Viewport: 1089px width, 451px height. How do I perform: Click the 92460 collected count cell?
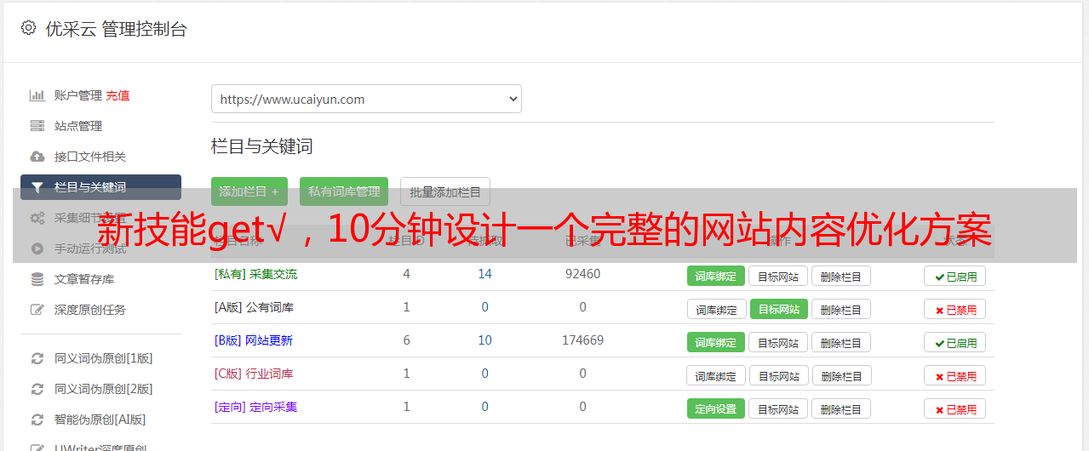point(582,274)
